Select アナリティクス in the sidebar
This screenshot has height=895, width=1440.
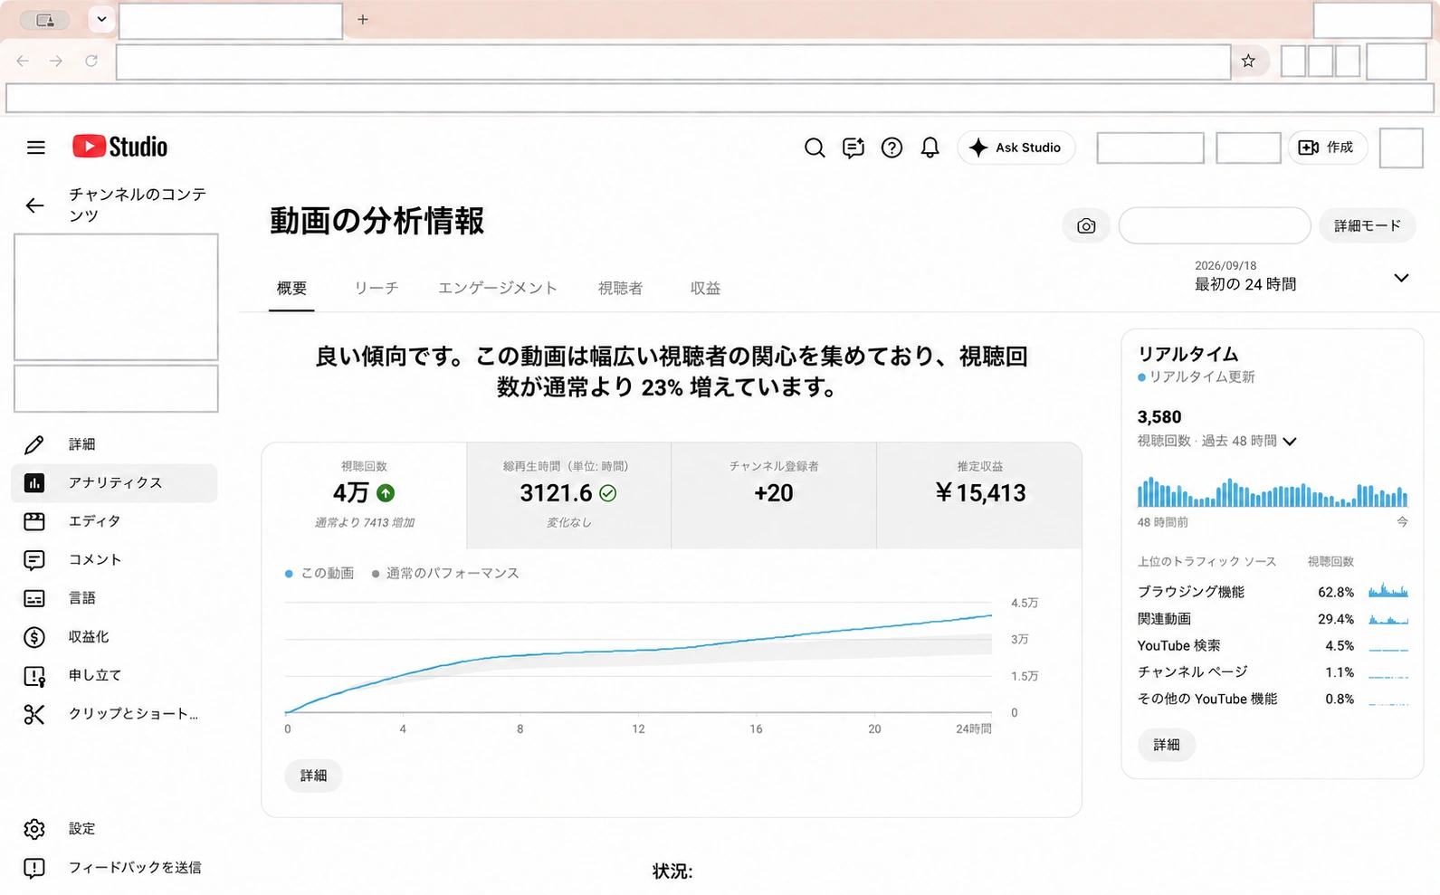click(115, 483)
